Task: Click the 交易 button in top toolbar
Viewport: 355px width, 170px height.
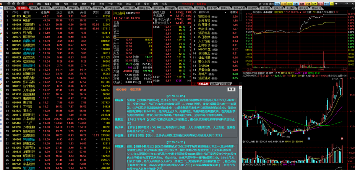Action: tap(277, 4)
